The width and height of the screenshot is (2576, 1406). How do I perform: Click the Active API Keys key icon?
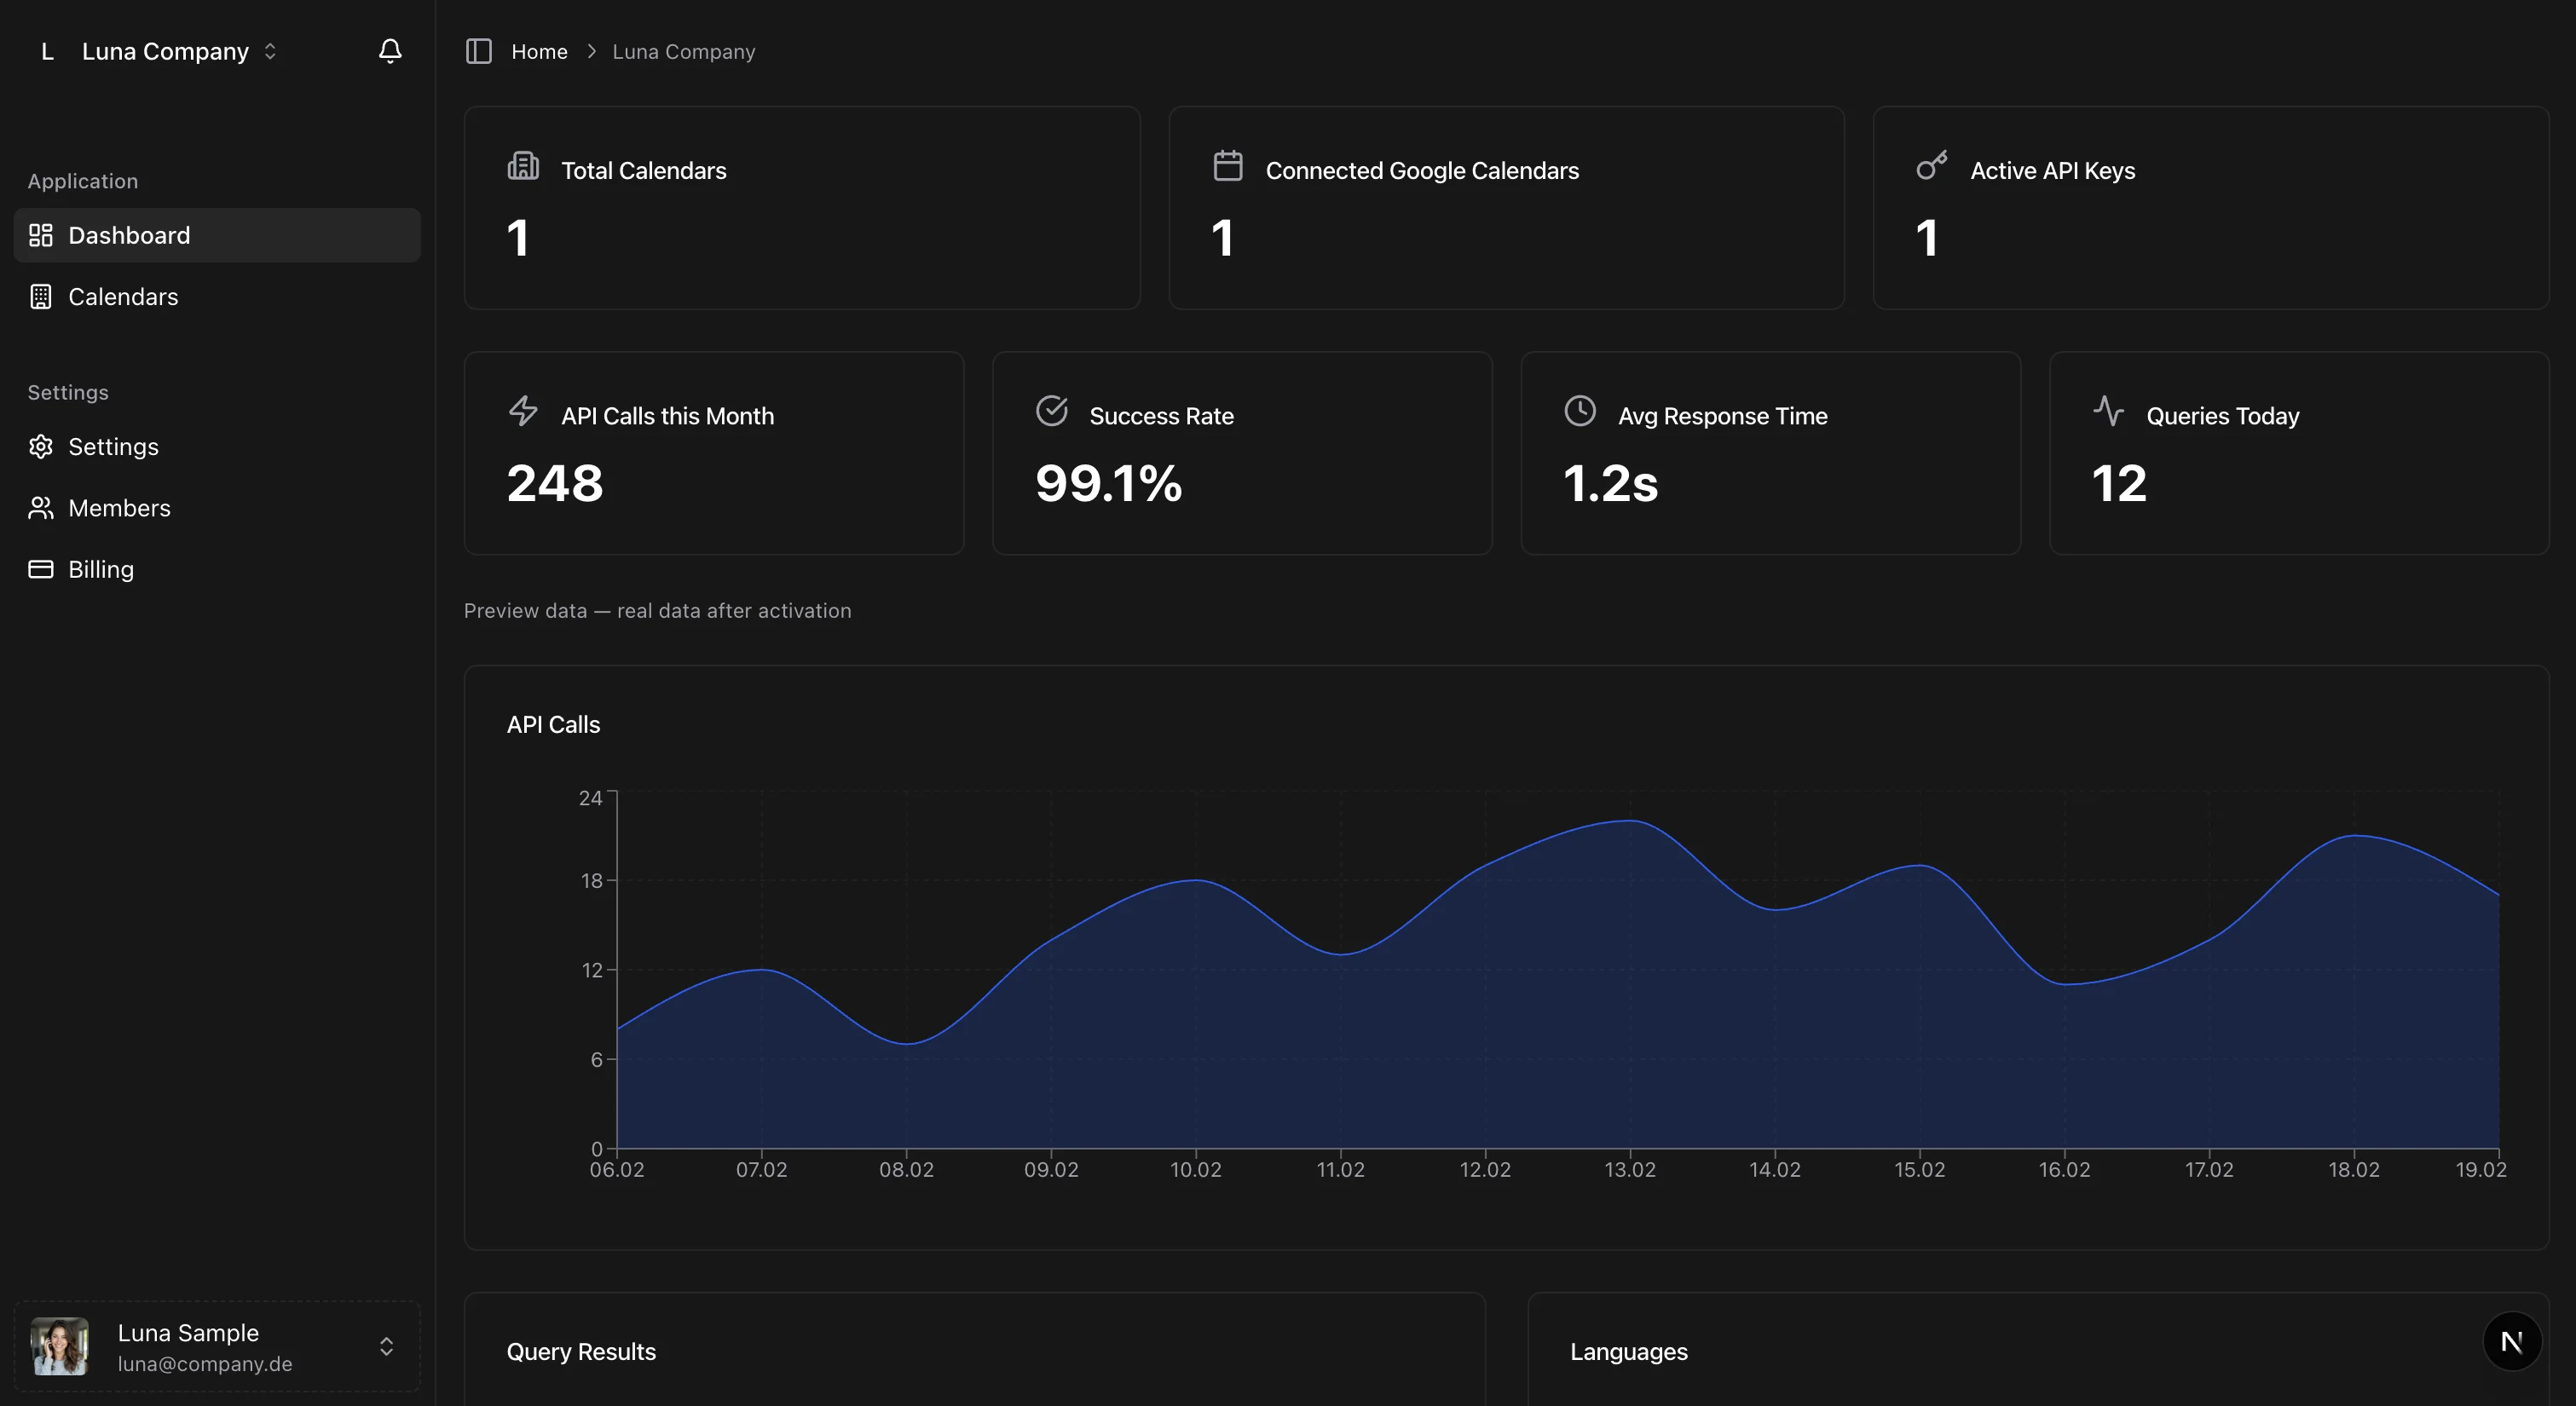1931,166
